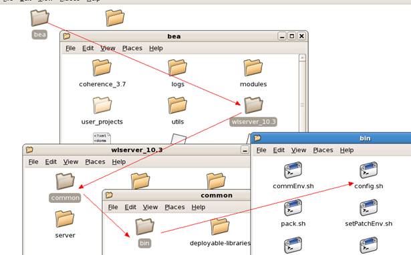Open Help menu in bin window

[347, 150]
